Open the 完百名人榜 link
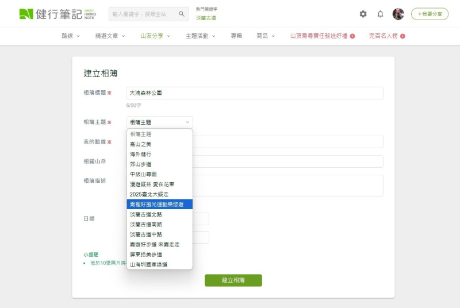This screenshot has width=460, height=308. point(386,36)
